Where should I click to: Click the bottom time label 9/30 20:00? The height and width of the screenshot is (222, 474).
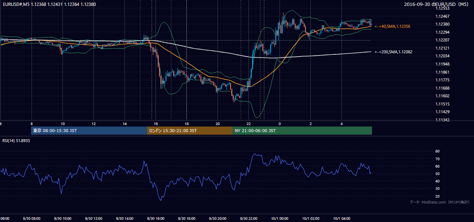(218, 219)
